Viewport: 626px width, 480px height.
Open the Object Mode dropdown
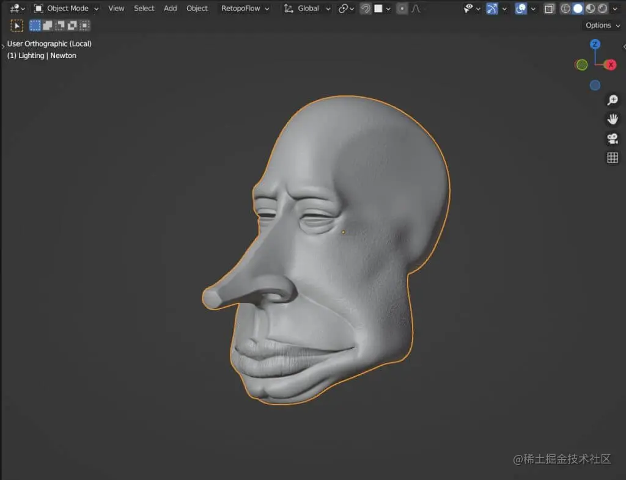66,9
